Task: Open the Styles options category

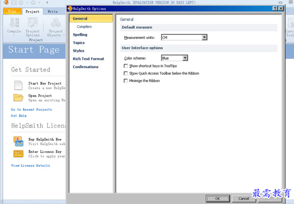Action: tap(79, 51)
